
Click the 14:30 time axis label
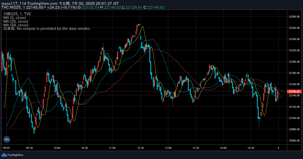pyautogui.click(x=251, y=148)
